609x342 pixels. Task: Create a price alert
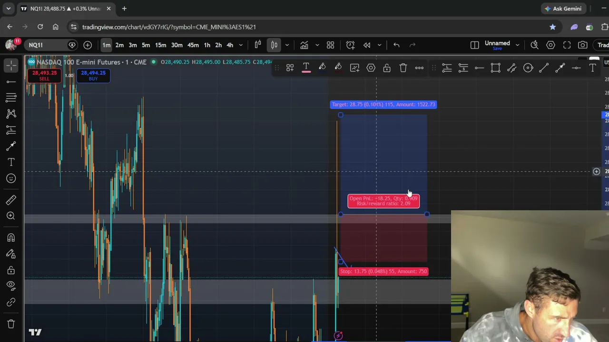[x=351, y=45]
